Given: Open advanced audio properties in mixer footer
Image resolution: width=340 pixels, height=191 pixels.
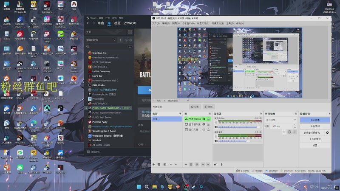Looking at the screenshot, I should (x=215, y=165).
